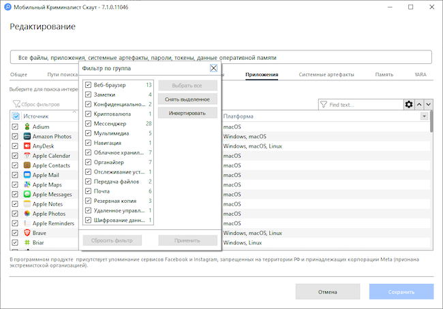Select the Передача файлов group row
The width and height of the screenshot is (443, 309).
[x=118, y=182]
